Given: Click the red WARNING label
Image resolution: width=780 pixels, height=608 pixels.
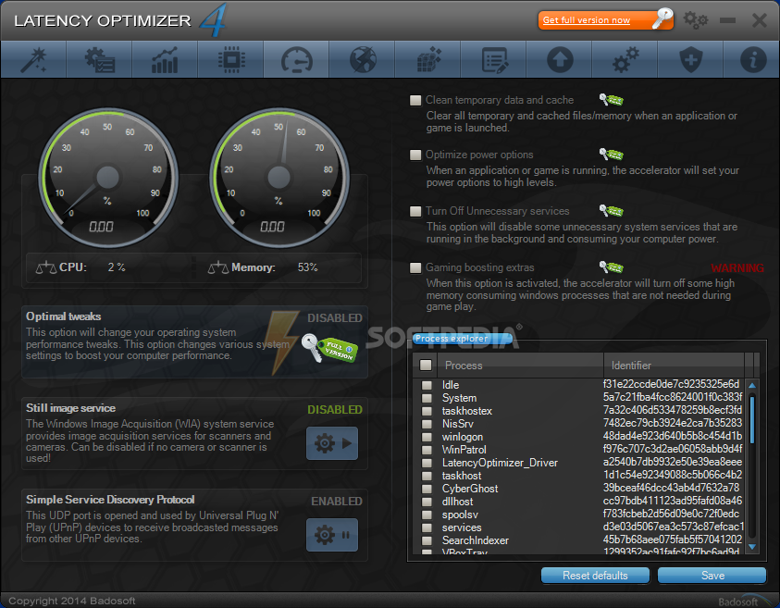Looking at the screenshot, I should click(737, 268).
